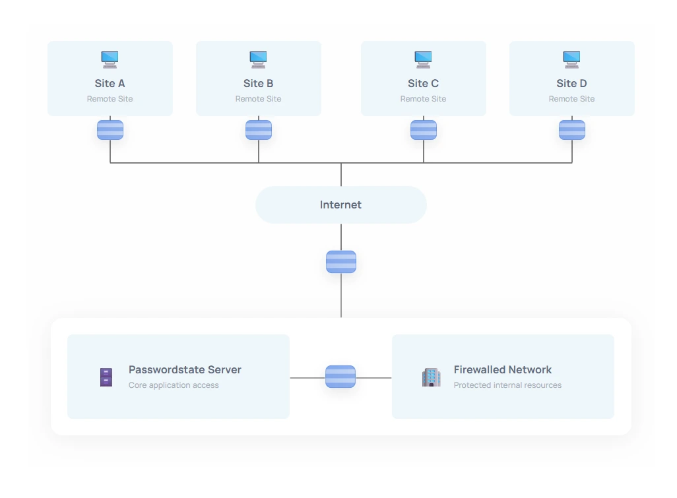Select the firewall icon below Site C
This screenshot has height=498, width=677.
point(424,130)
